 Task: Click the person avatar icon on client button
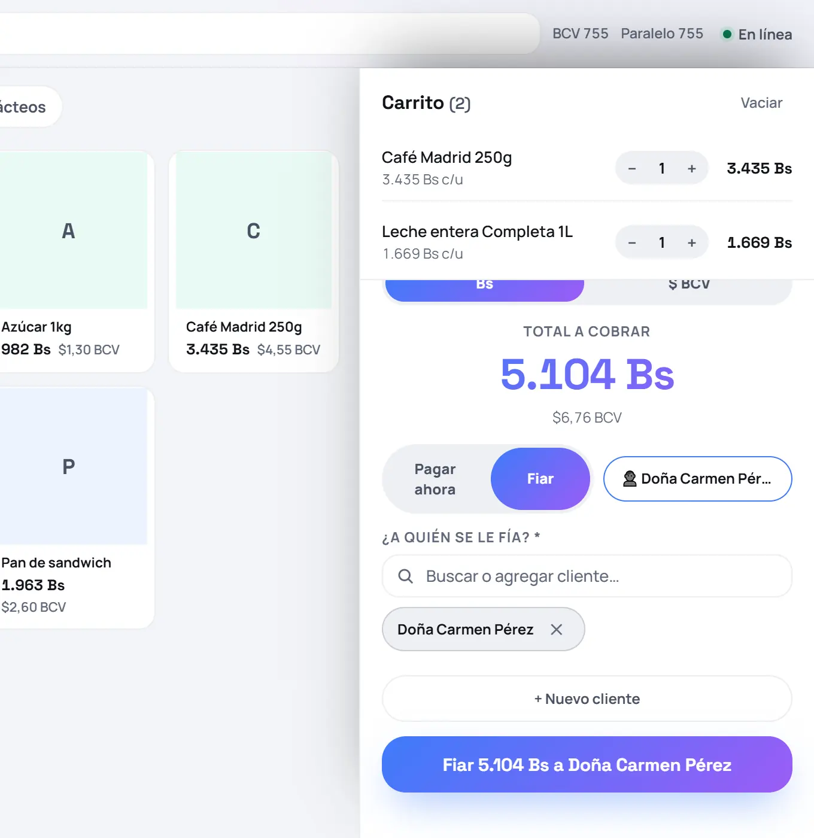pos(630,478)
